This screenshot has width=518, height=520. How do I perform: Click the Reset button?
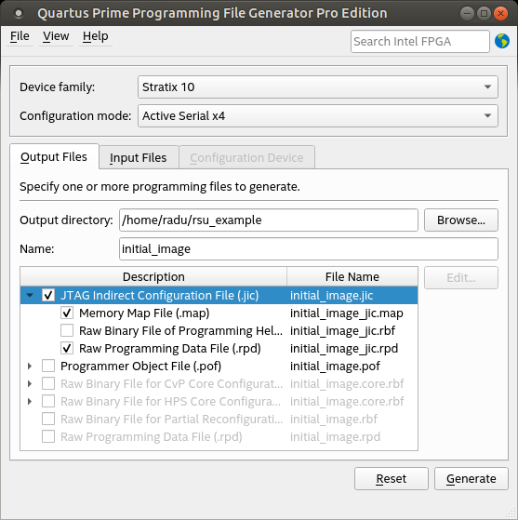point(392,478)
